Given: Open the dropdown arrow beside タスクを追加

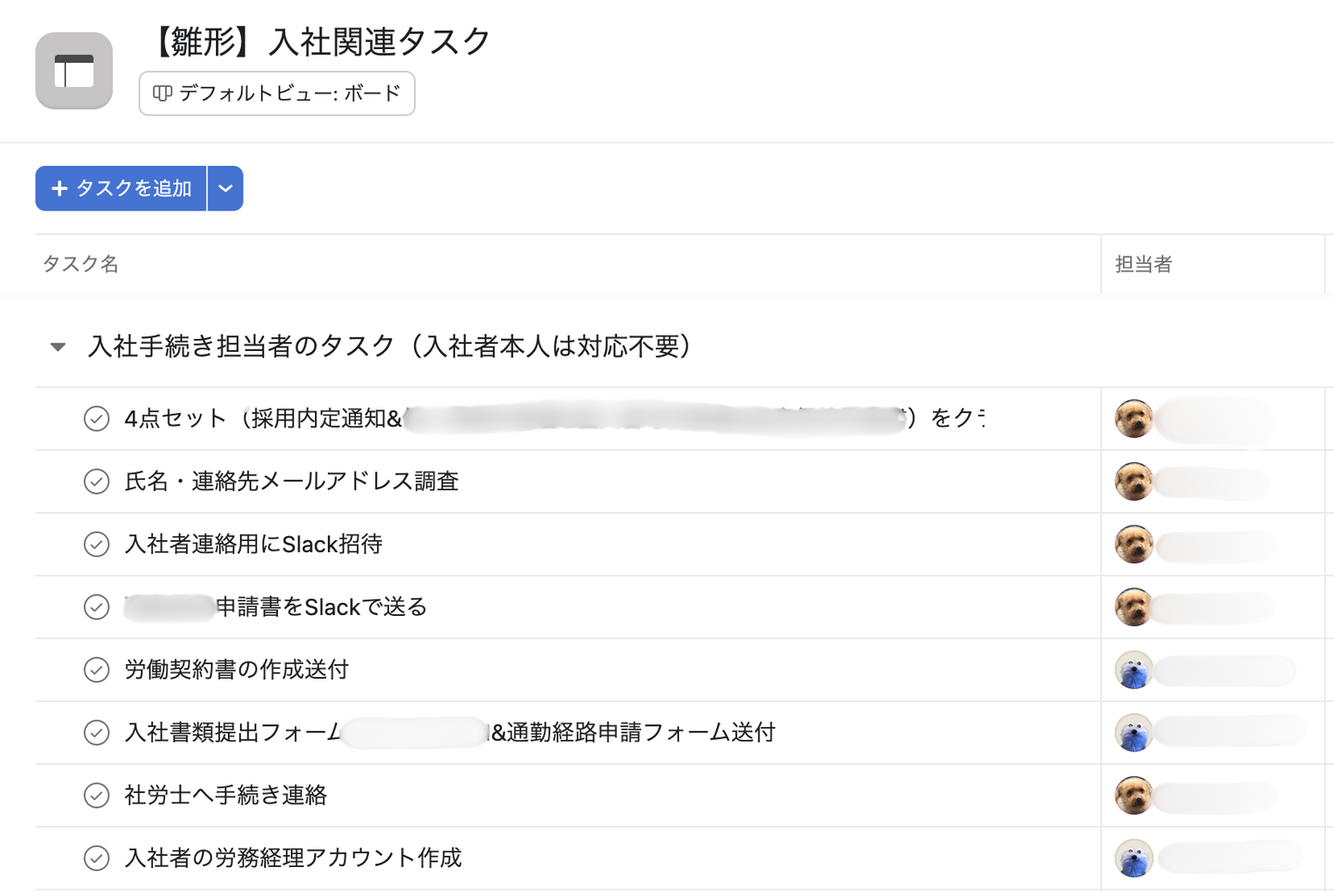Looking at the screenshot, I should click(225, 188).
